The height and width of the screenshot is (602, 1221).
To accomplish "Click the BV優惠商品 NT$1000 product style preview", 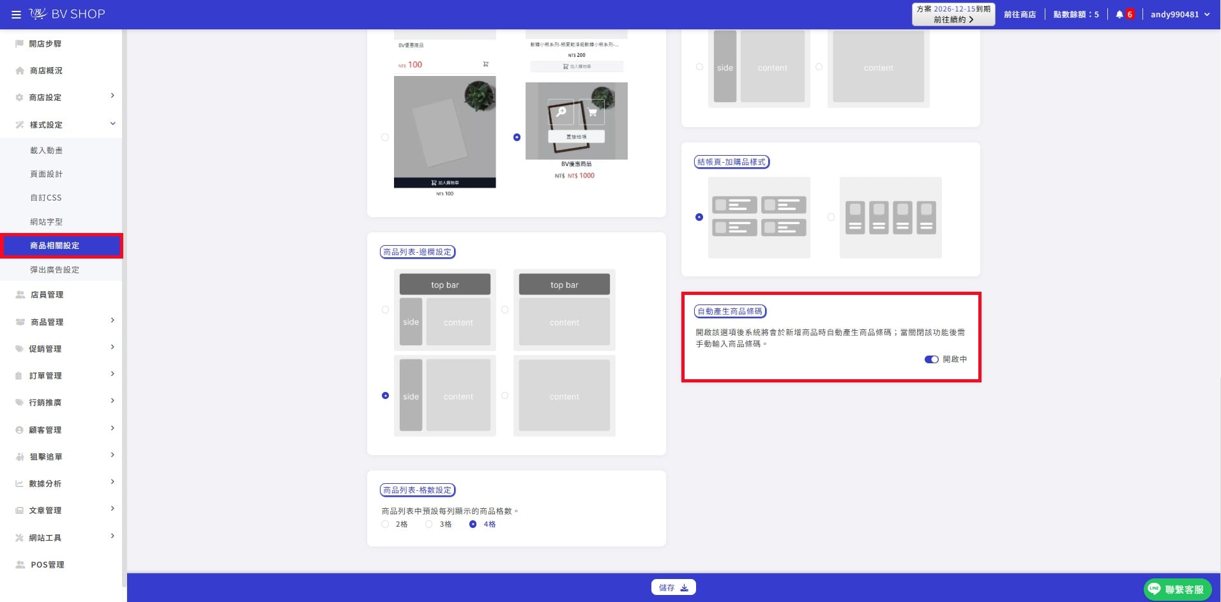I will [576, 131].
